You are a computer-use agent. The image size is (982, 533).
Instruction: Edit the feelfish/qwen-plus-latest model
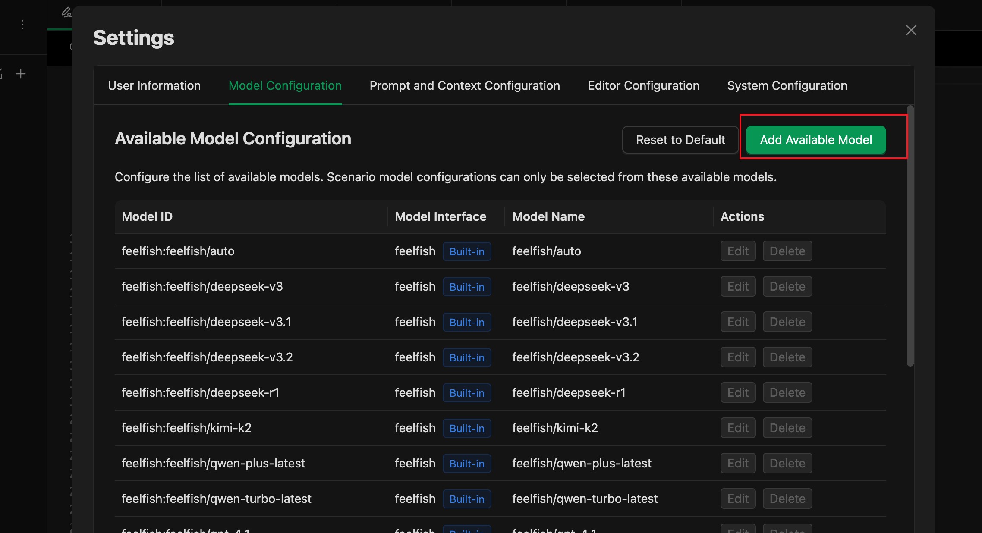(x=737, y=463)
